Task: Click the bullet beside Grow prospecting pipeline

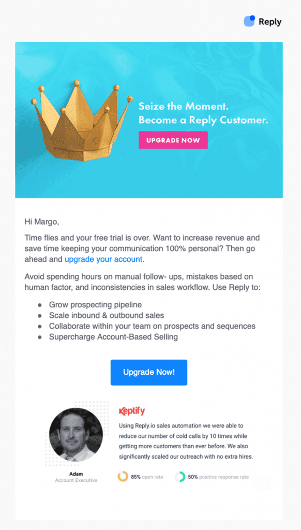Action: [x=40, y=305]
